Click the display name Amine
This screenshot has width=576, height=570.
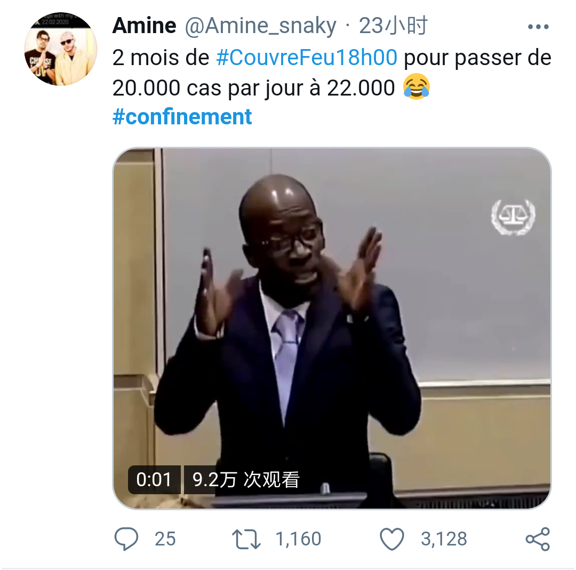click(145, 26)
